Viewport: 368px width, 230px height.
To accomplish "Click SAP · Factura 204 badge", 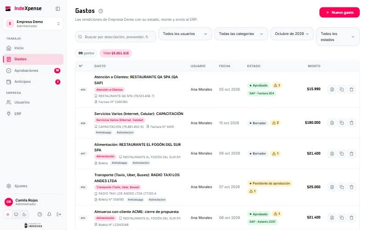I will pyautogui.click(x=262, y=93).
